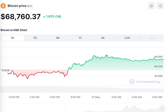
Task: Click the share icon button
Action: tap(160, 6)
